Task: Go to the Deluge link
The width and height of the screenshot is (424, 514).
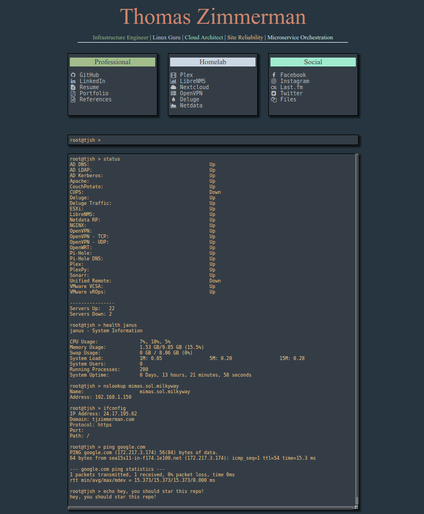Action: (190, 99)
